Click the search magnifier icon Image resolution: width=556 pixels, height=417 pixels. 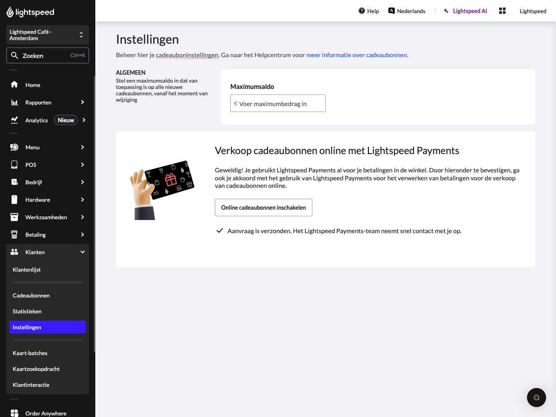click(x=15, y=56)
